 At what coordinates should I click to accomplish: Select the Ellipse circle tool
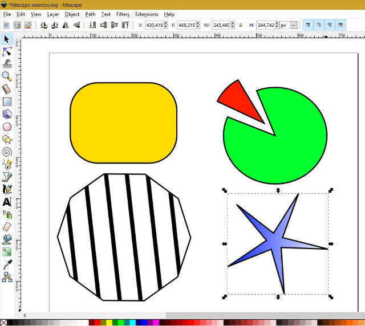point(7,127)
